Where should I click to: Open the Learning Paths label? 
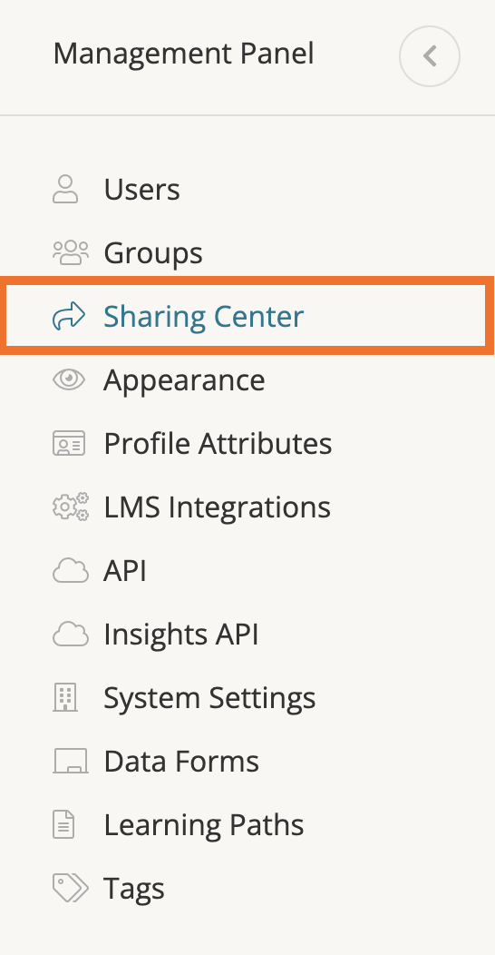[204, 826]
